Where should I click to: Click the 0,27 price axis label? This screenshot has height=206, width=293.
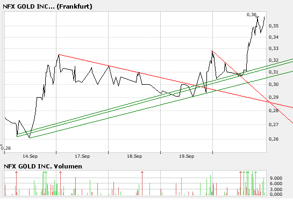point(274,124)
